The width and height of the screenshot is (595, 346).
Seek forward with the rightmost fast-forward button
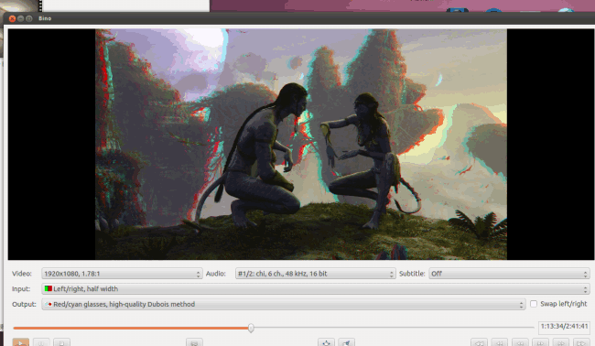pos(581,342)
